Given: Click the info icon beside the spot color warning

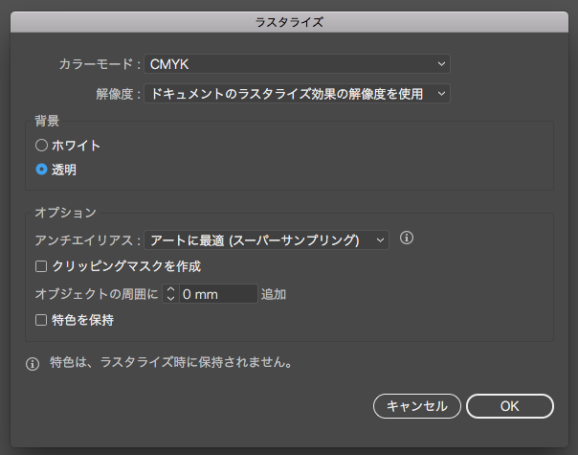Looking at the screenshot, I should [x=33, y=364].
